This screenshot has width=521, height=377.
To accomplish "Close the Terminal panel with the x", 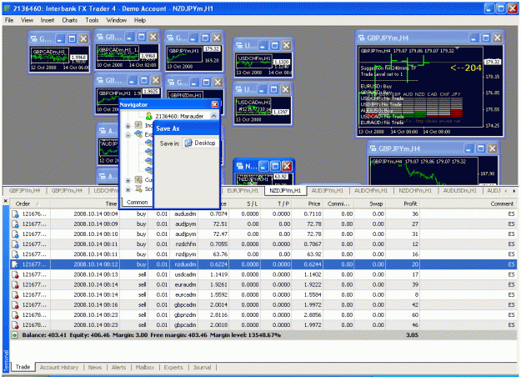I will coord(5,200).
